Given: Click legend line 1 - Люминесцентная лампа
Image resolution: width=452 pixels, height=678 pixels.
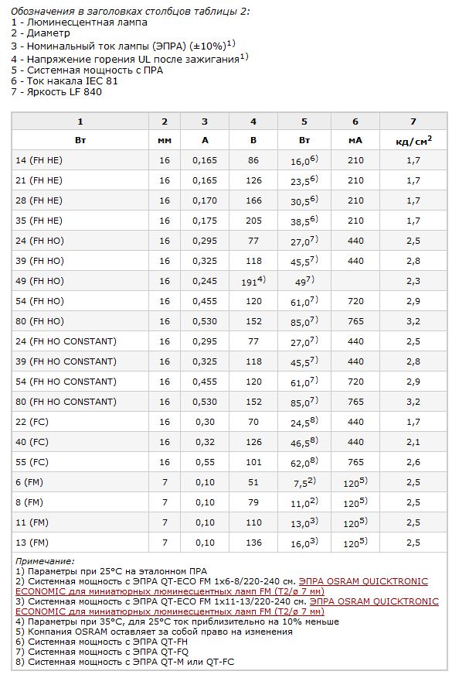Looking at the screenshot, I should 79,22.
